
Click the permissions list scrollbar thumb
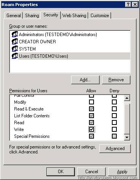tap(127, 119)
